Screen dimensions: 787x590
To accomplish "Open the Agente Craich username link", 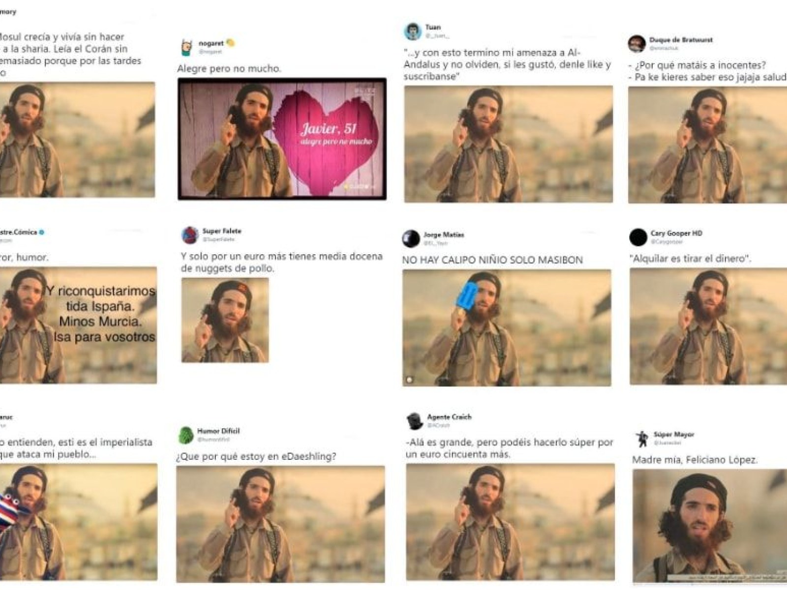I will pos(449,417).
